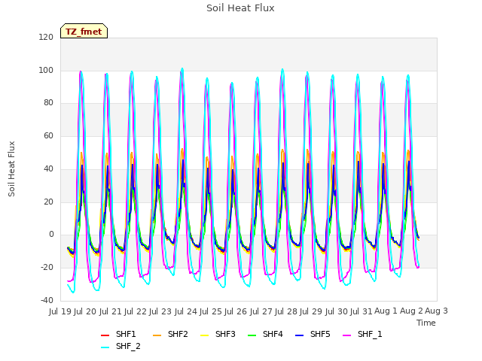Click the cyan SHF_2 legend color marker
The height and width of the screenshot is (361, 482).
(105, 347)
